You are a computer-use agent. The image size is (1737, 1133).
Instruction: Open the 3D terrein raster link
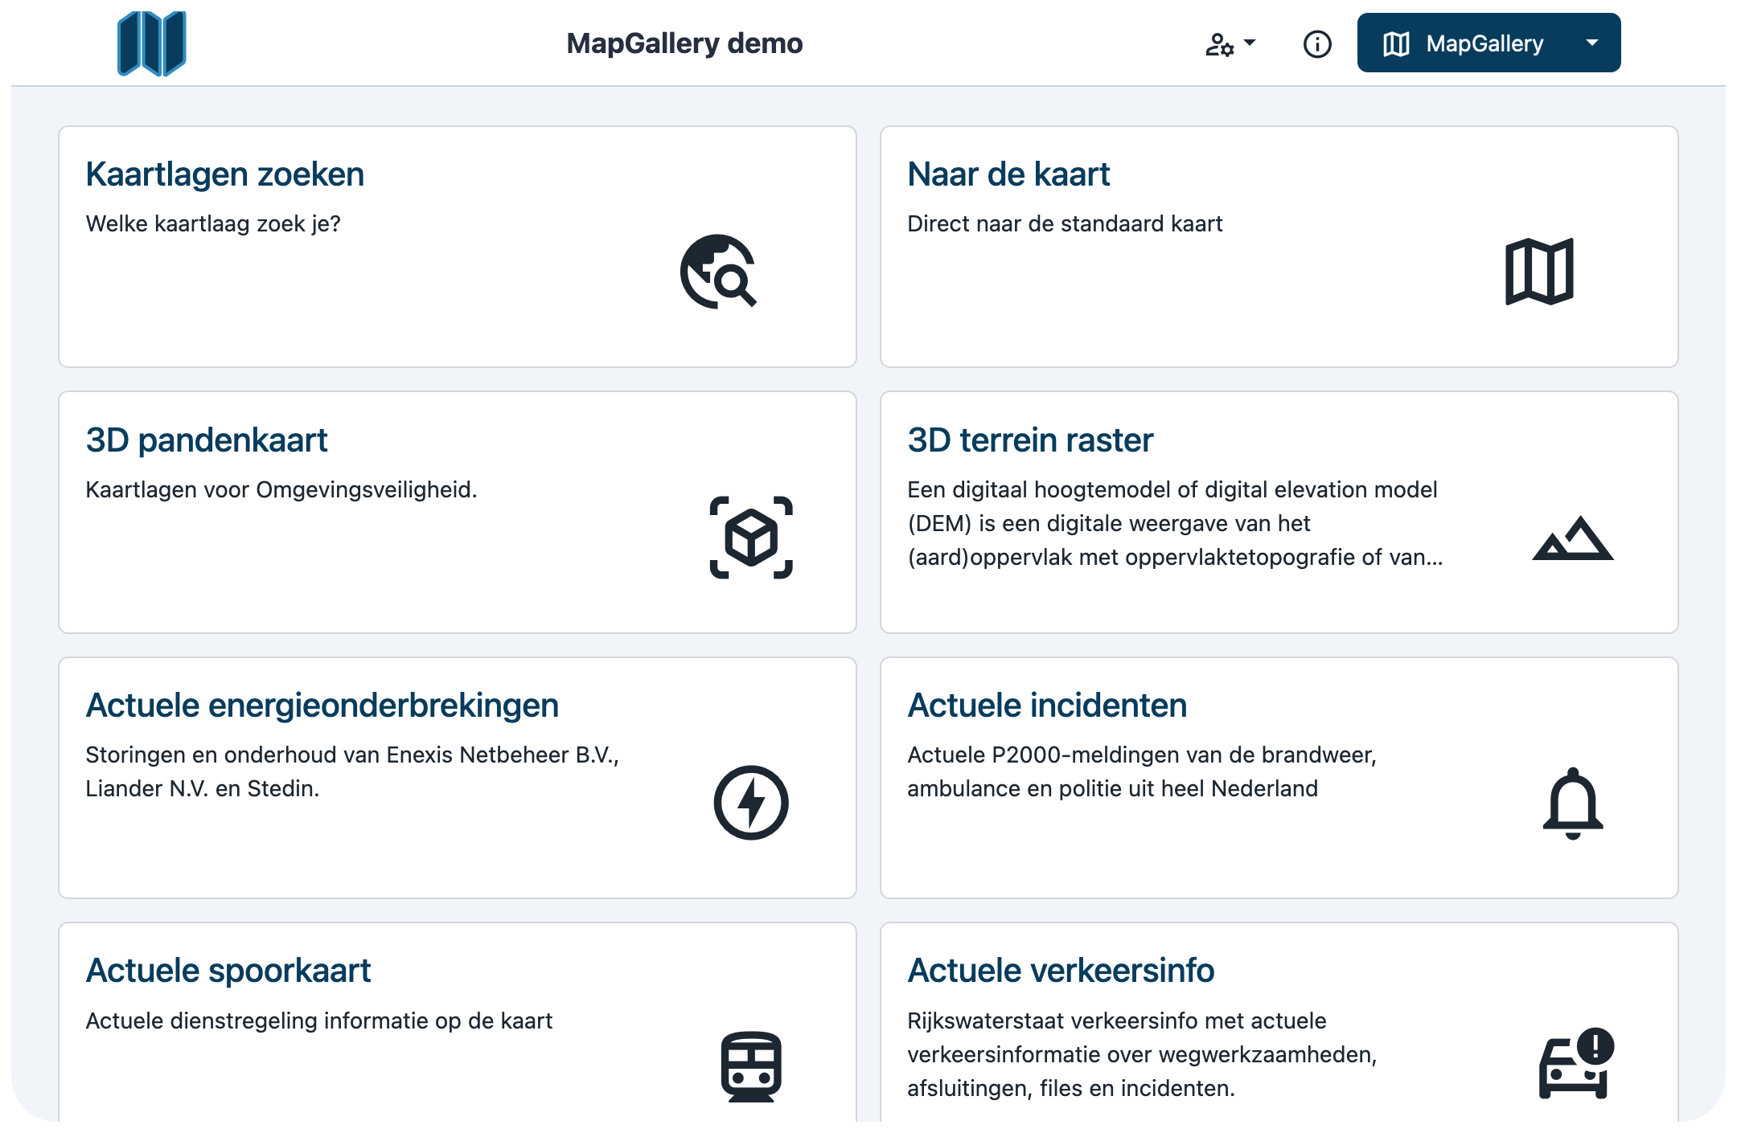click(1030, 440)
